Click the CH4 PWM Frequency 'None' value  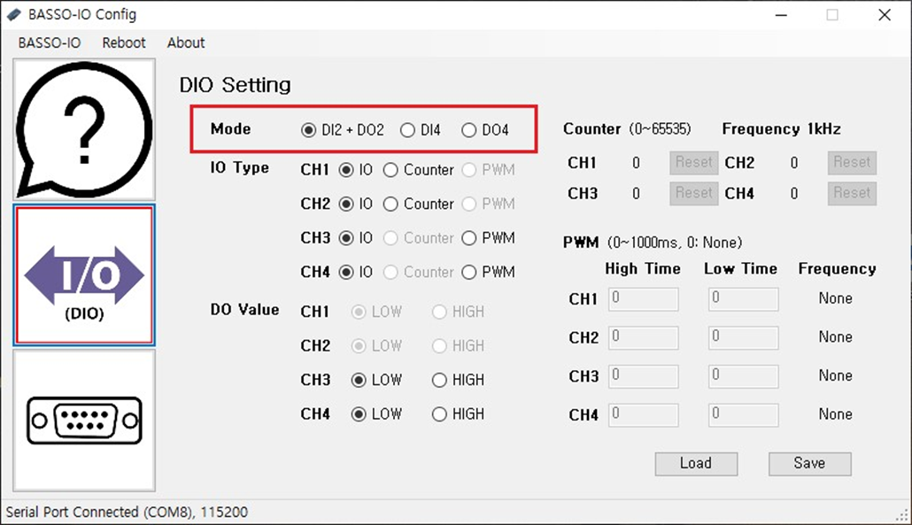pyautogui.click(x=835, y=414)
